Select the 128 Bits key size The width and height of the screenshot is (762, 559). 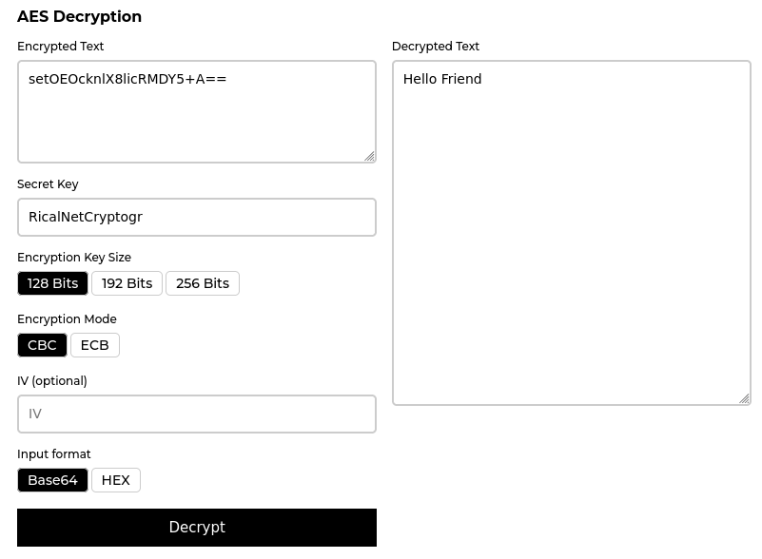(x=52, y=283)
